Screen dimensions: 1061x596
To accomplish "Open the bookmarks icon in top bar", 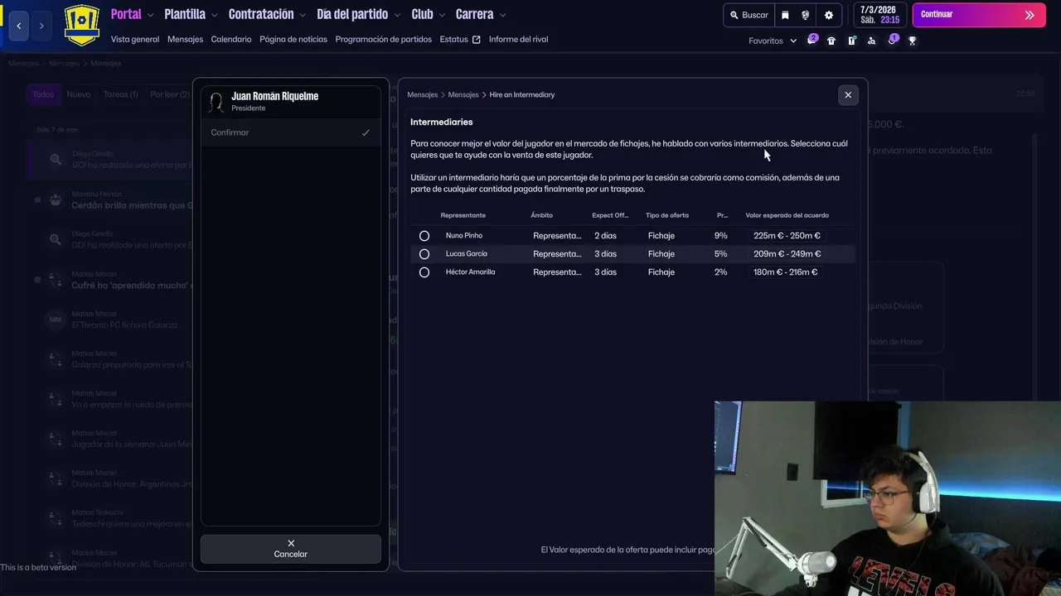I will (785, 15).
